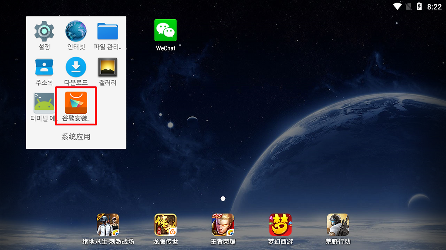
Task: Open the 갤러리 gallery app
Action: pos(108,67)
